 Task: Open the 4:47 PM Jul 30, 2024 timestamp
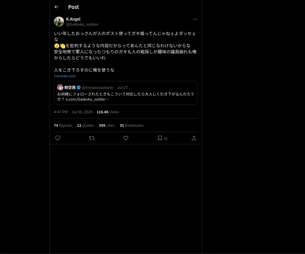click(73, 112)
